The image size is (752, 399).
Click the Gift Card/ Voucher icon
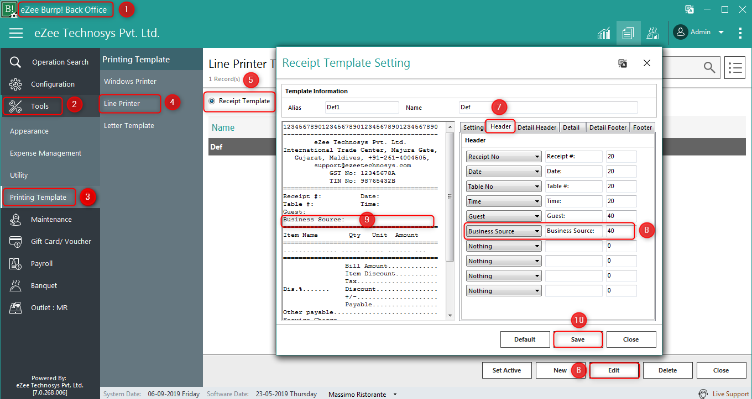(15, 241)
